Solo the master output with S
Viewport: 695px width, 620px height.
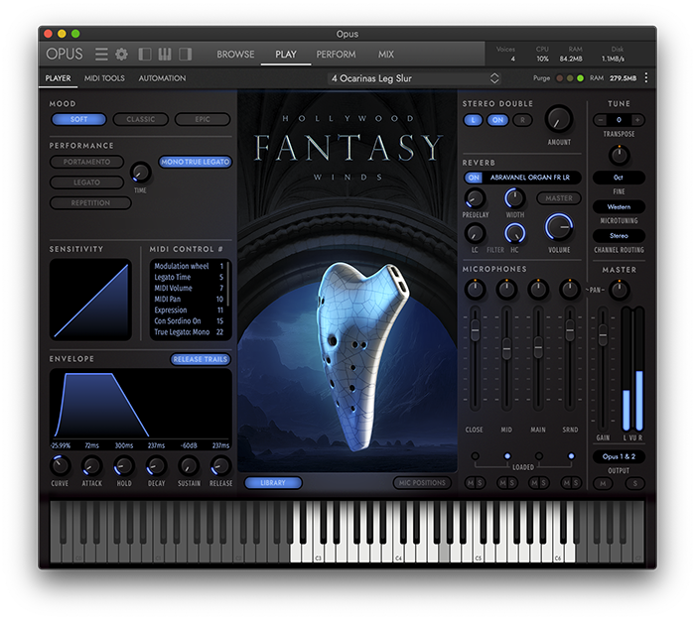[x=635, y=484]
